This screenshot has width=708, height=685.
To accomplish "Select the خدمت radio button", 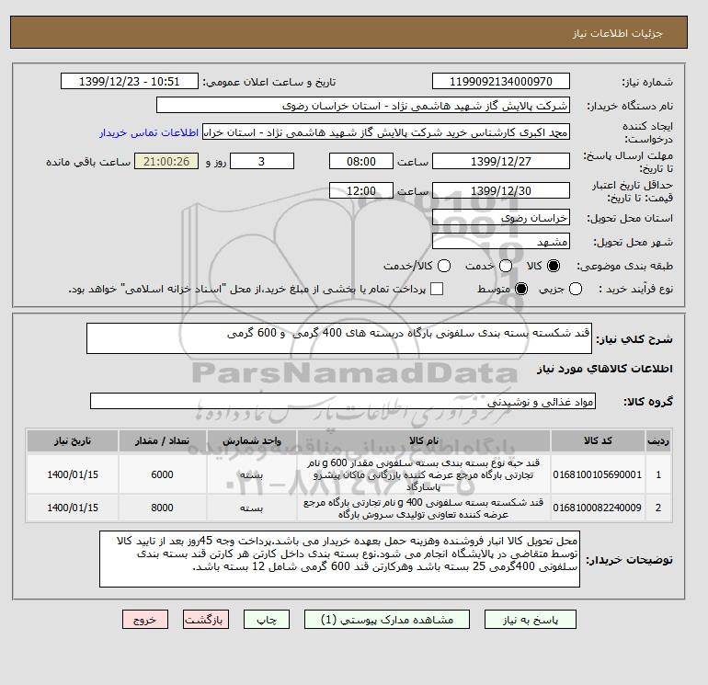I will (506, 266).
